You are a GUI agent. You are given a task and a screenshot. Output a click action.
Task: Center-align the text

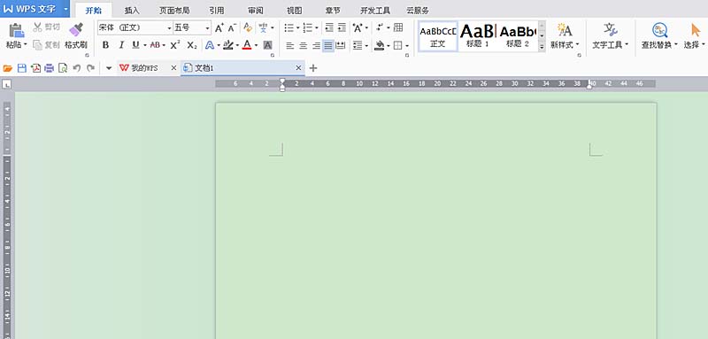pos(304,45)
